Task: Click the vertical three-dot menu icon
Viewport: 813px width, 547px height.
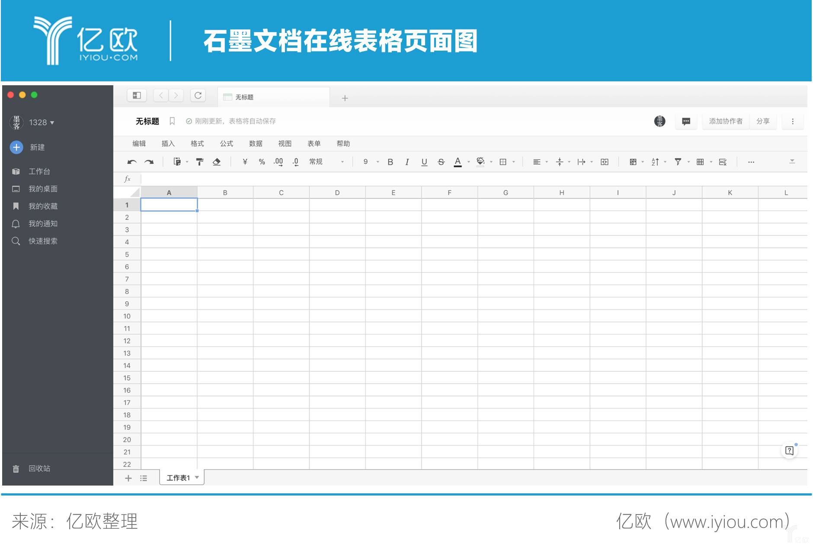Action: point(793,121)
